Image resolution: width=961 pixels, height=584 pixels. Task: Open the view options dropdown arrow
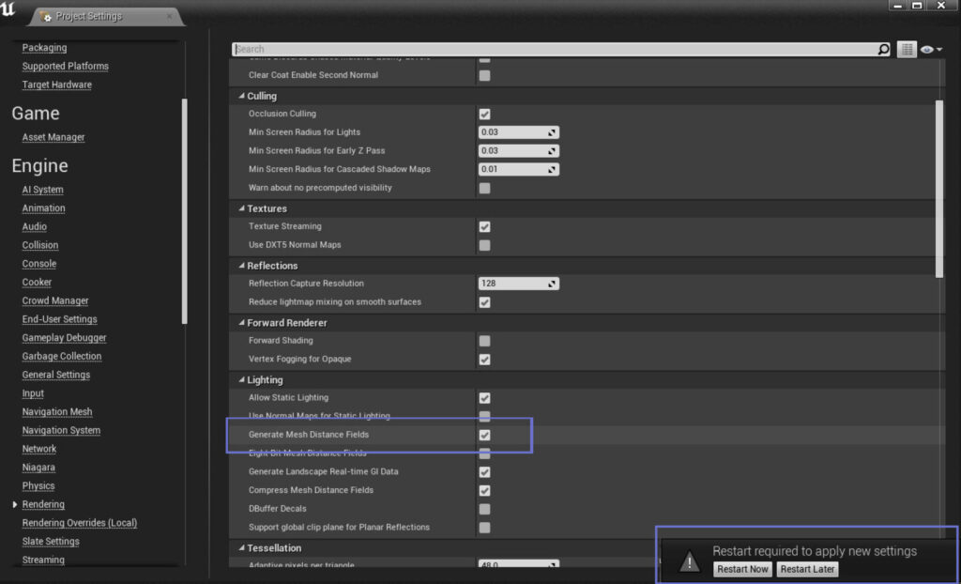939,50
